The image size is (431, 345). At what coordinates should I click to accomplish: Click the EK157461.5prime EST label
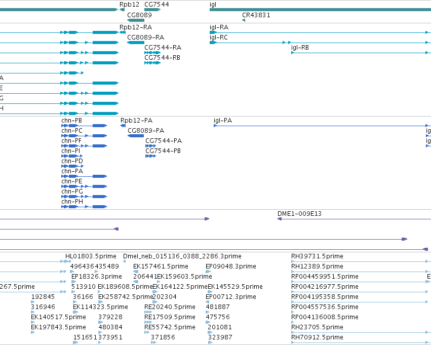pyautogui.click(x=161, y=266)
